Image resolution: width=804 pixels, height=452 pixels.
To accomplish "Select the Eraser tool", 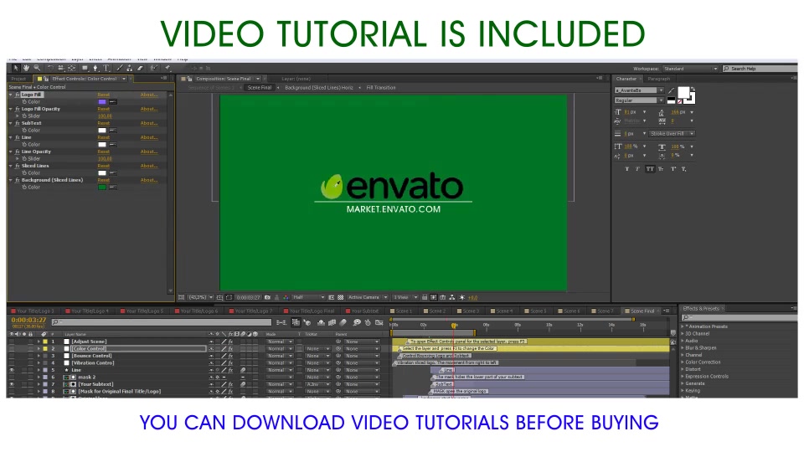I will (x=140, y=68).
